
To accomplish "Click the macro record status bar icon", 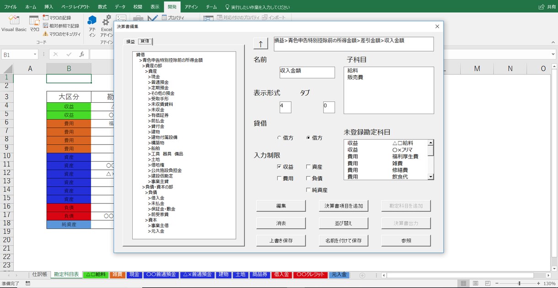I will click(28, 283).
